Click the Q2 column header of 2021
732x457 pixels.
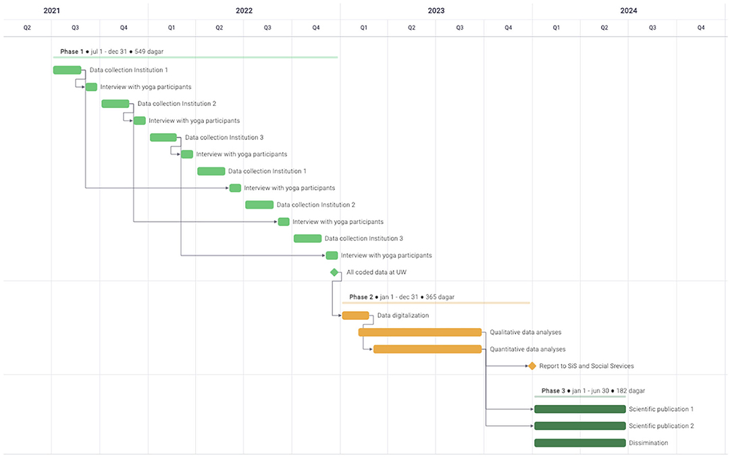tap(28, 28)
